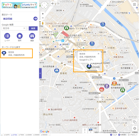139x136 pixels.
Task: Pan the map down with compass arrow
Action: [44, 7]
